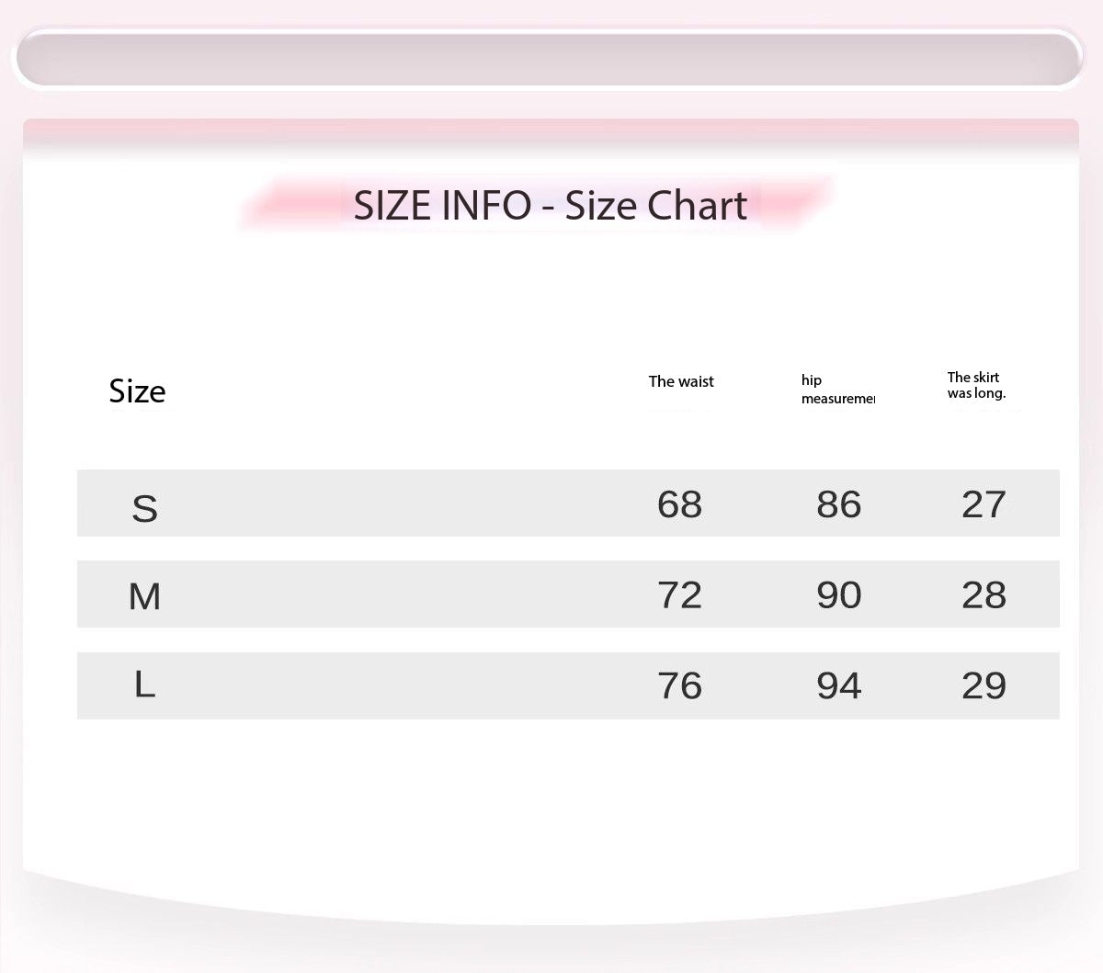Click skirt length 27 in the S row
The image size is (1103, 973).
point(984,504)
